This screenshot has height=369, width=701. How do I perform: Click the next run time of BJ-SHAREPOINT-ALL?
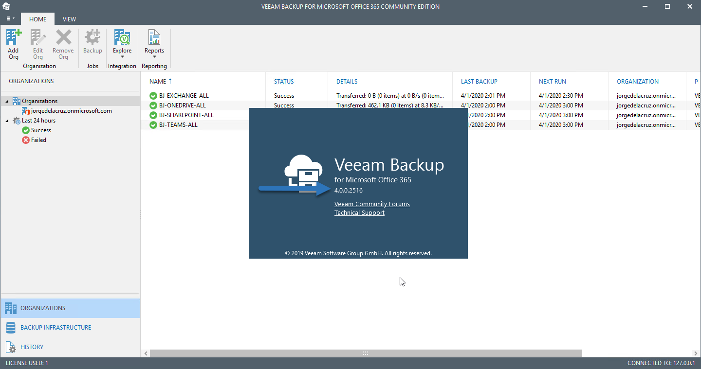pos(561,115)
